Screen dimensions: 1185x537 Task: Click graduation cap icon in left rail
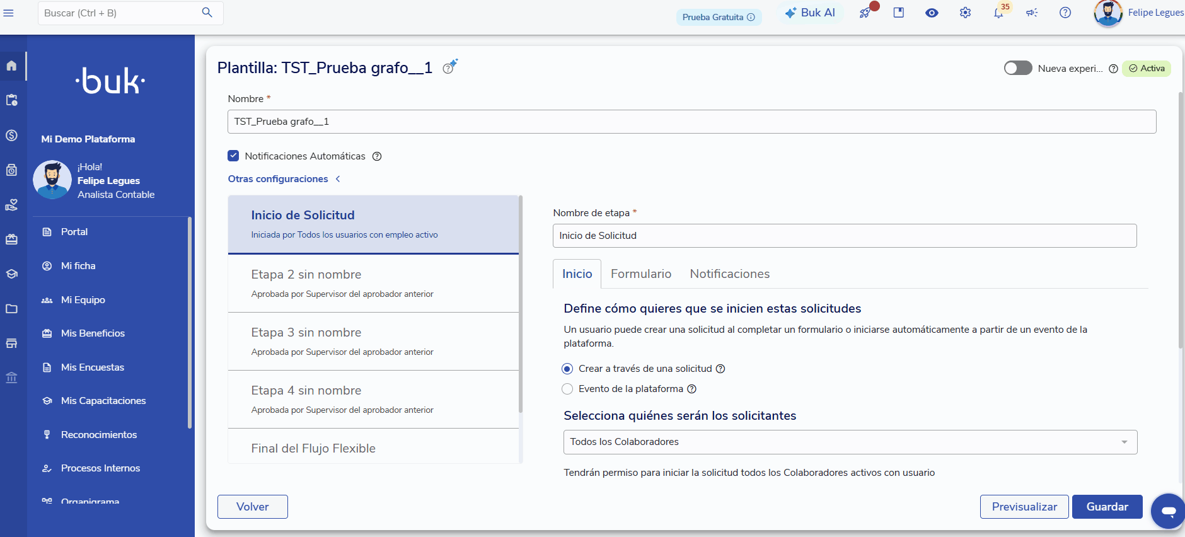pos(11,274)
